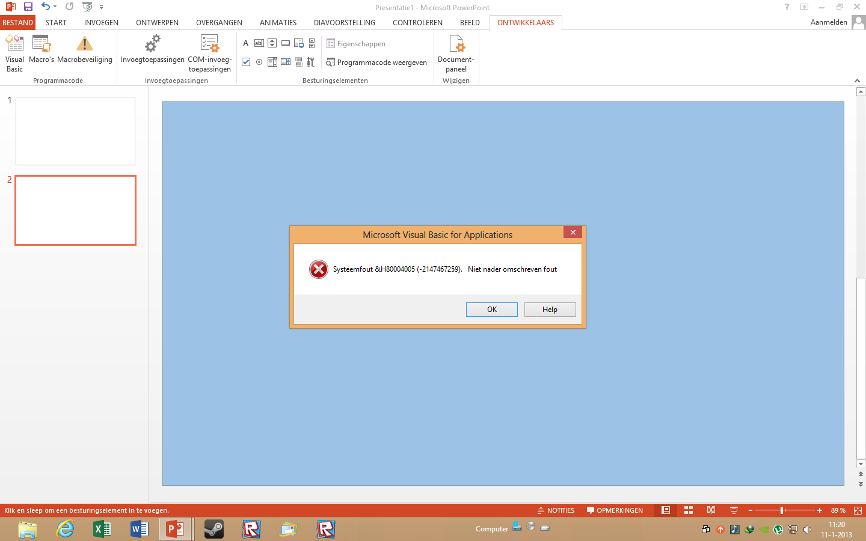This screenshot has width=866, height=541.
Task: Click the zoom slider handle
Action: (782, 510)
